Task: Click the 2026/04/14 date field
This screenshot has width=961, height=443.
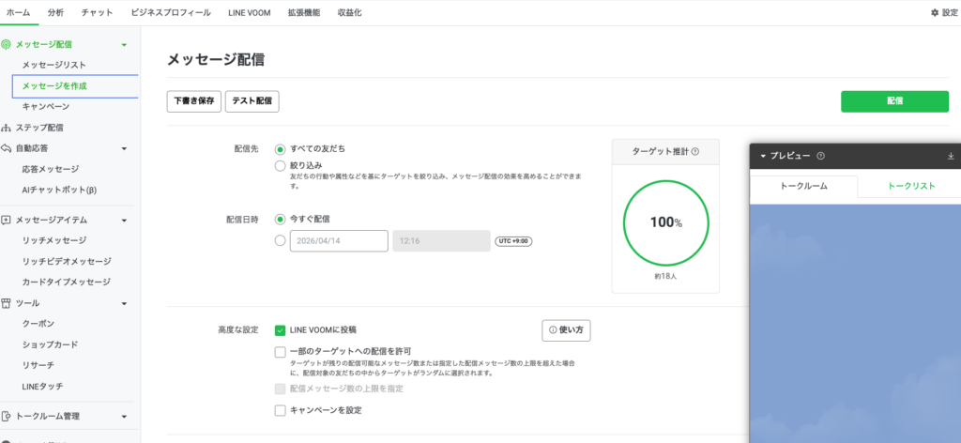Action: click(339, 241)
